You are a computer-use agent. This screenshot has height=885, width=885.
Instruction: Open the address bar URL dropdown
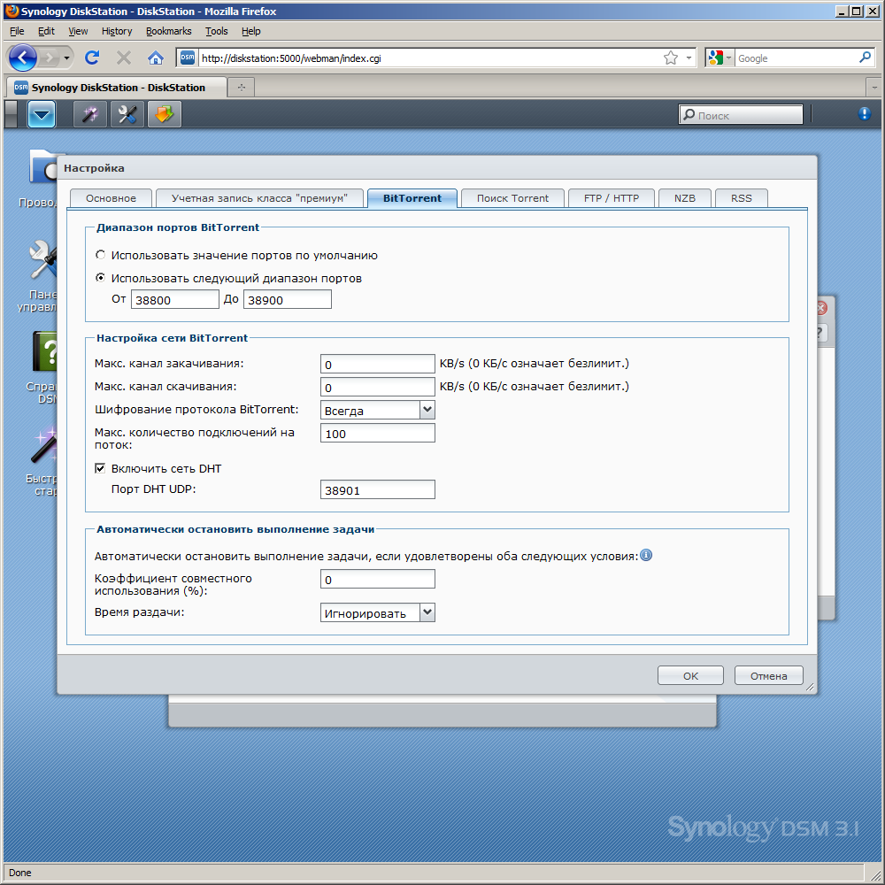(x=689, y=58)
